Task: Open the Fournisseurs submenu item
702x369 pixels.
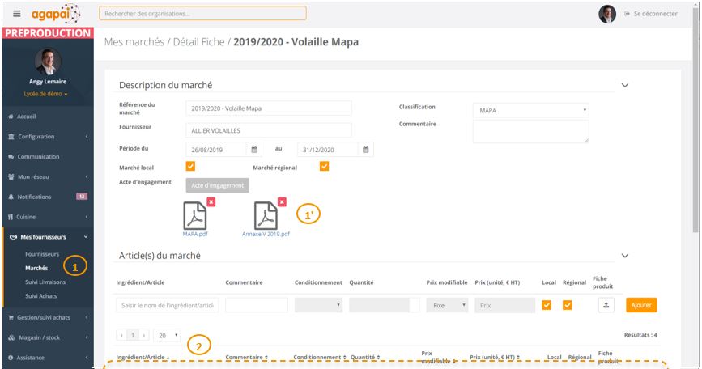Action: 42,254
